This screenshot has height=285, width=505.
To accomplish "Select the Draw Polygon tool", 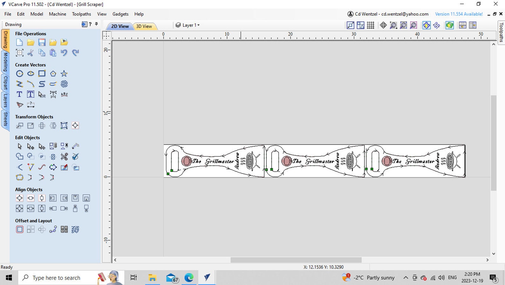I will [x=53, y=74].
